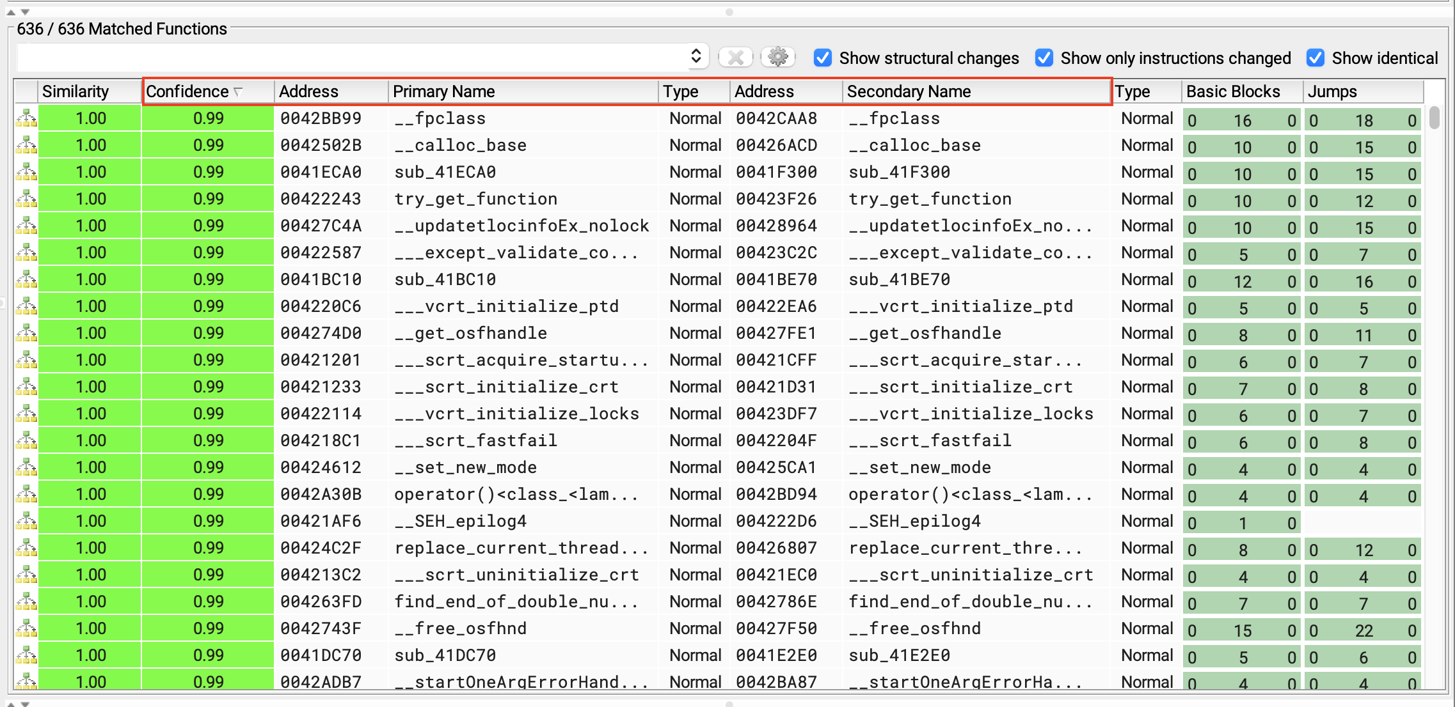The width and height of the screenshot is (1455, 707).
Task: Click the graph icon for __SEH_epilog4 row
Action: click(26, 521)
